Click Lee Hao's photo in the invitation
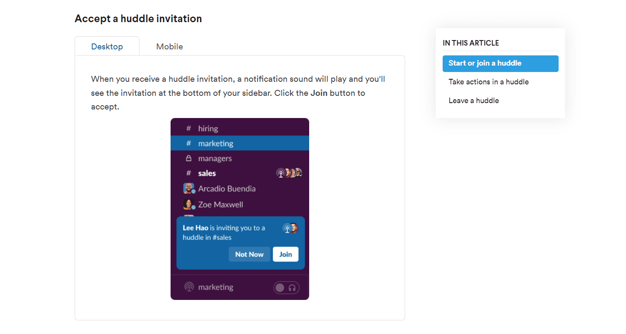The image size is (626, 334). pos(295,228)
